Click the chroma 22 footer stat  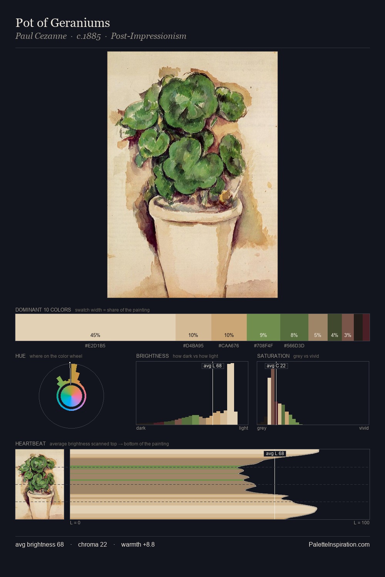click(92, 544)
